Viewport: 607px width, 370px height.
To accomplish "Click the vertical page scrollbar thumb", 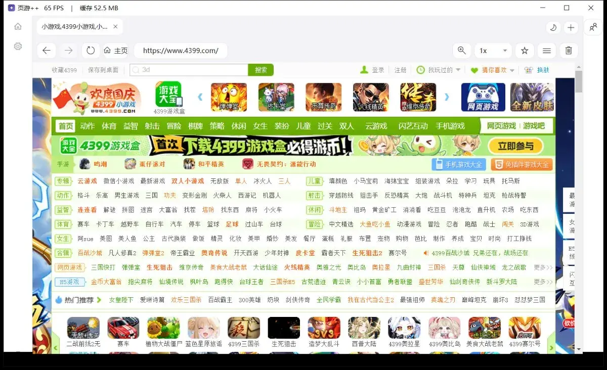I will [579, 82].
